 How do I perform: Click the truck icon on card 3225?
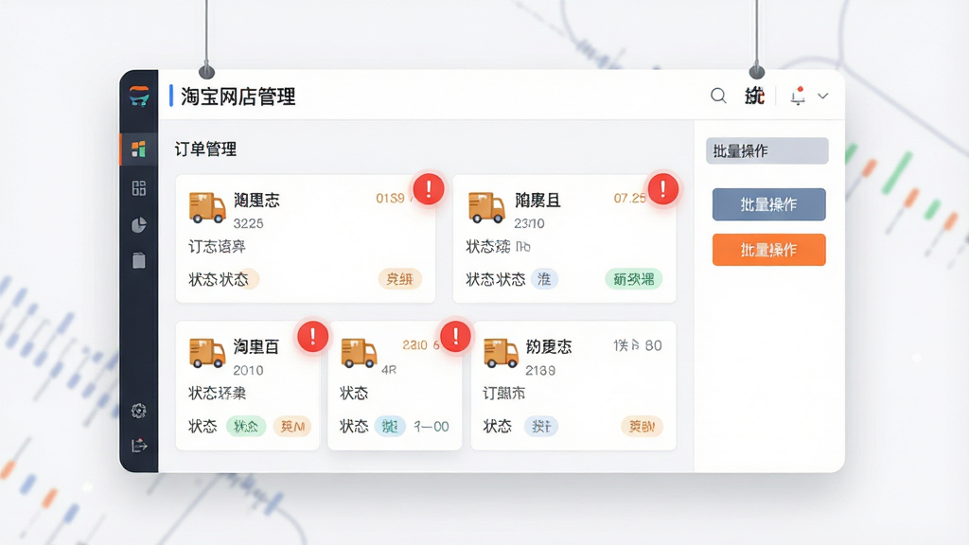207,207
